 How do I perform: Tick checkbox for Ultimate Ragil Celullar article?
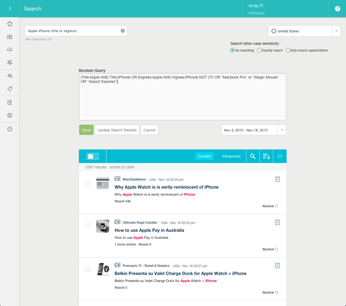[88, 226]
